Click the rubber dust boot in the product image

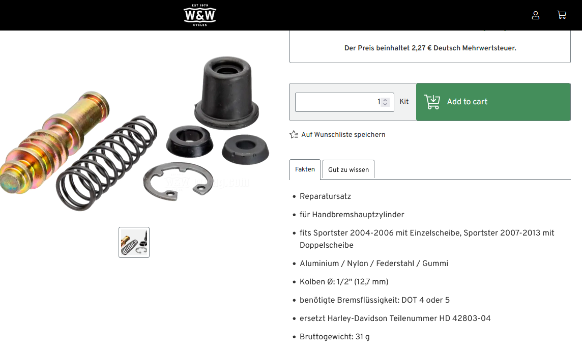[226, 93]
